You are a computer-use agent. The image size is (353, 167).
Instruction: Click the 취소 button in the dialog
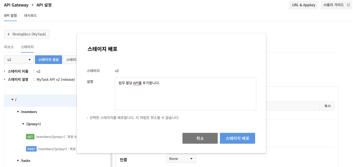pyautogui.click(x=200, y=138)
